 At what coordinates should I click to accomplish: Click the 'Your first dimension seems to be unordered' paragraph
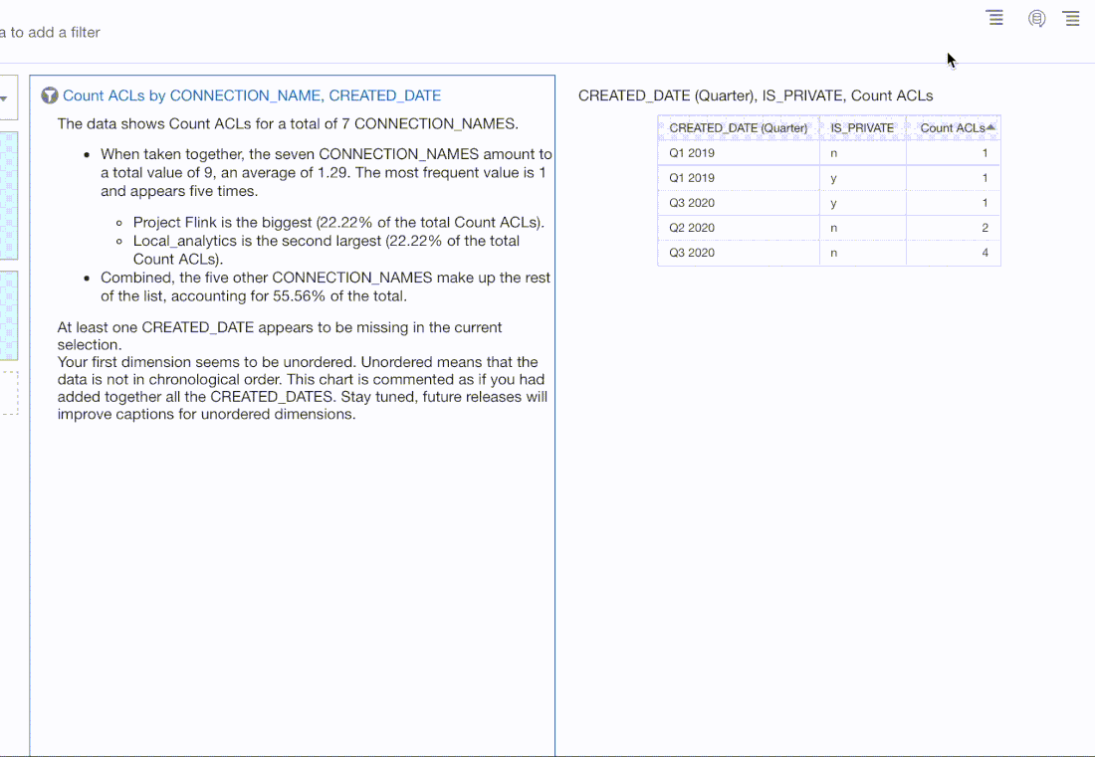pos(303,388)
